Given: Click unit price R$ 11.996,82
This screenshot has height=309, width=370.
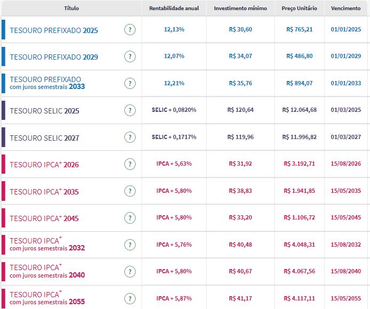Looking at the screenshot, I should [300, 137].
